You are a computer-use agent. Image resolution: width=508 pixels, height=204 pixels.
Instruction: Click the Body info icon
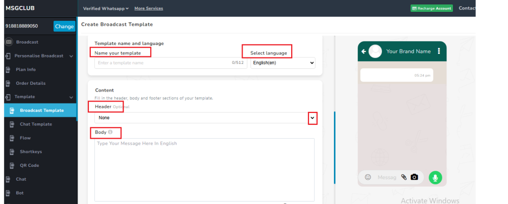(x=110, y=132)
